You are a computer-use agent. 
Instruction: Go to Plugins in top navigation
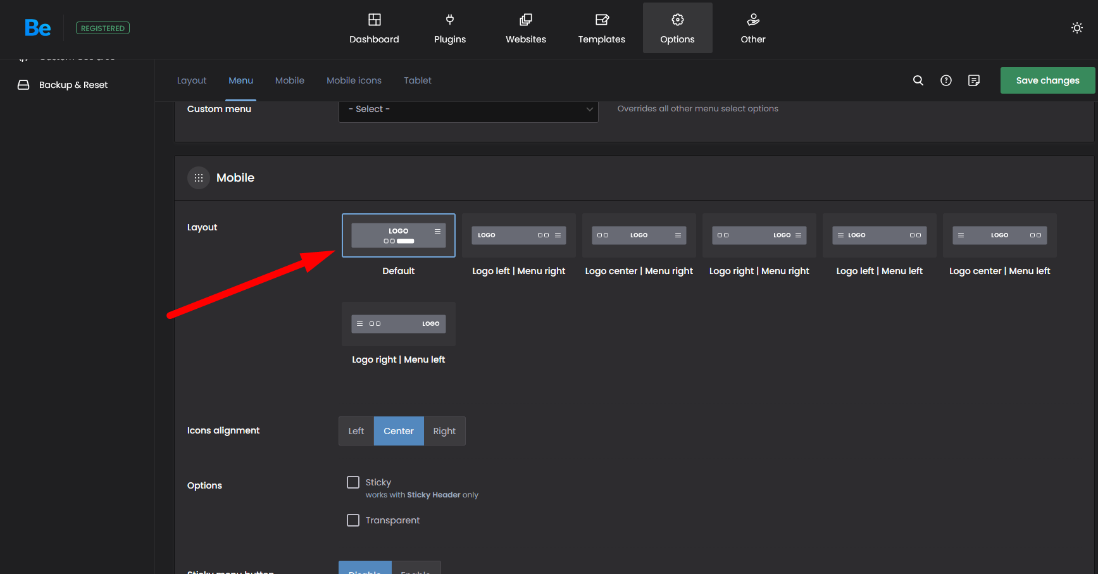pos(449,28)
